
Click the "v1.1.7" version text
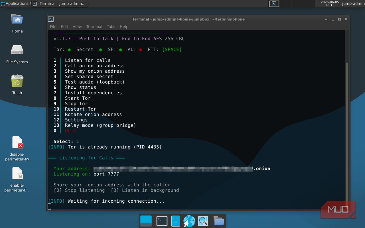tap(62, 38)
